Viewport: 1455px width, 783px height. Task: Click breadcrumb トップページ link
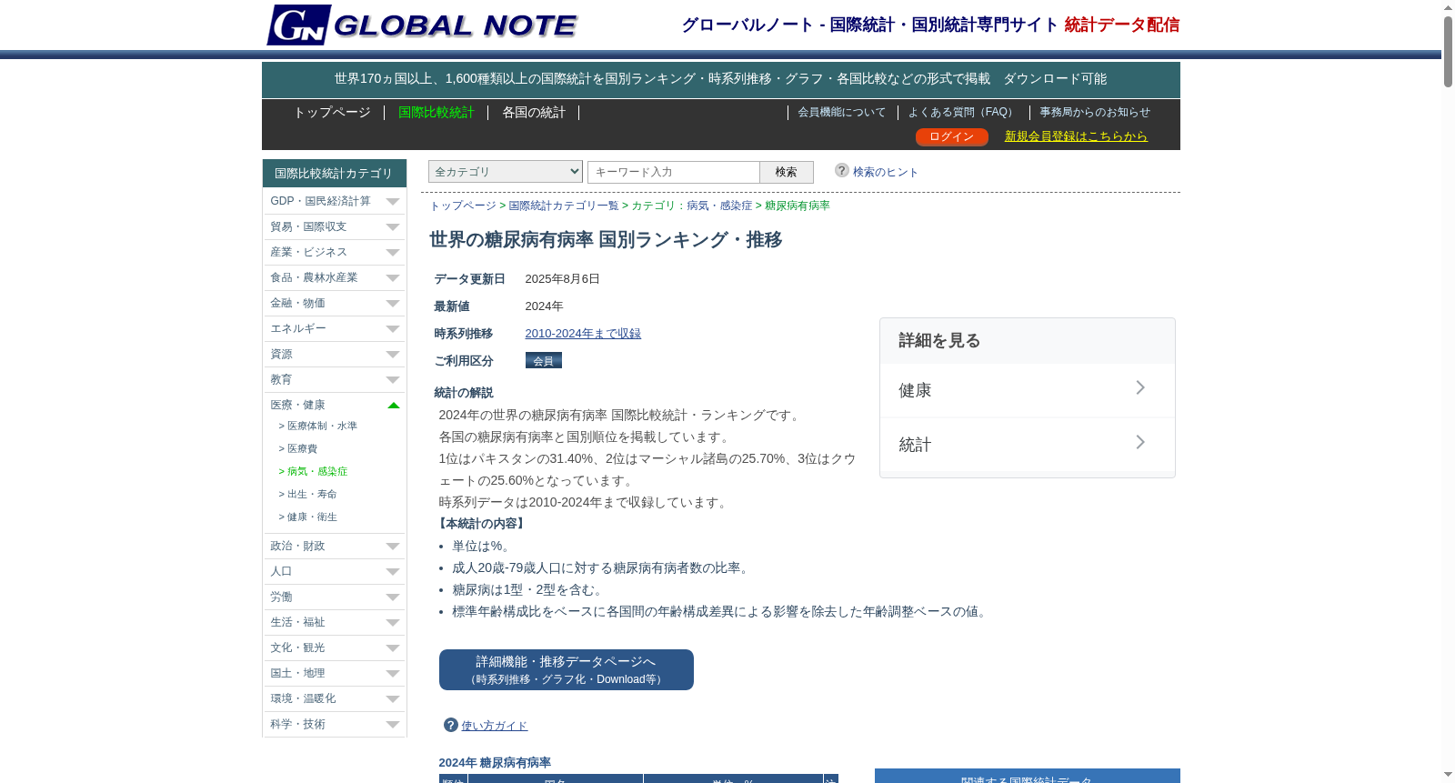point(463,206)
